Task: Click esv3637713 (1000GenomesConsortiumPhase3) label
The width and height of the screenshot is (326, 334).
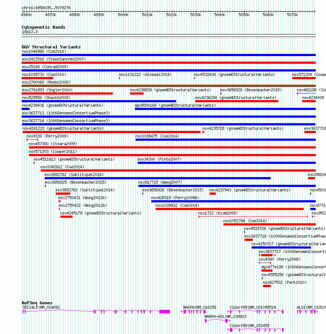Action: click(x=66, y=113)
